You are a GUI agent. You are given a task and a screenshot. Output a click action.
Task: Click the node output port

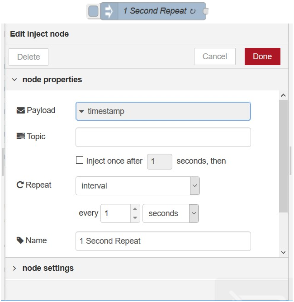[205, 11]
